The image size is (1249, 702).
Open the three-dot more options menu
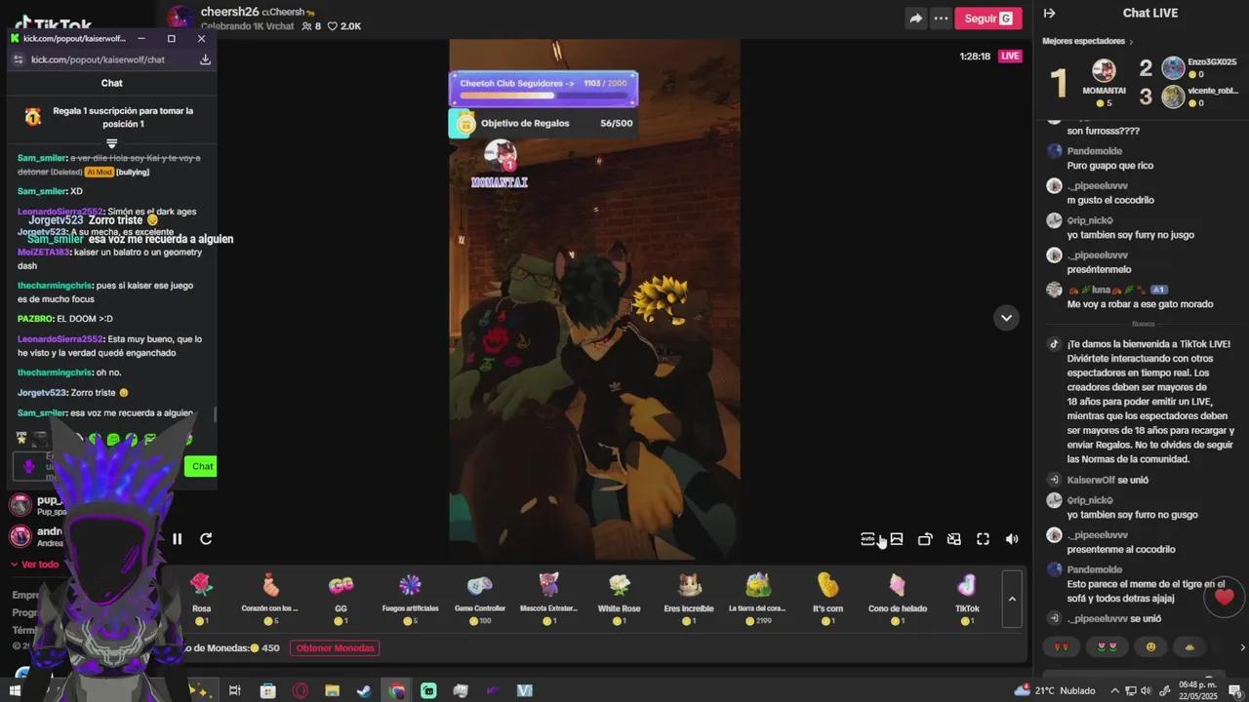(x=941, y=19)
